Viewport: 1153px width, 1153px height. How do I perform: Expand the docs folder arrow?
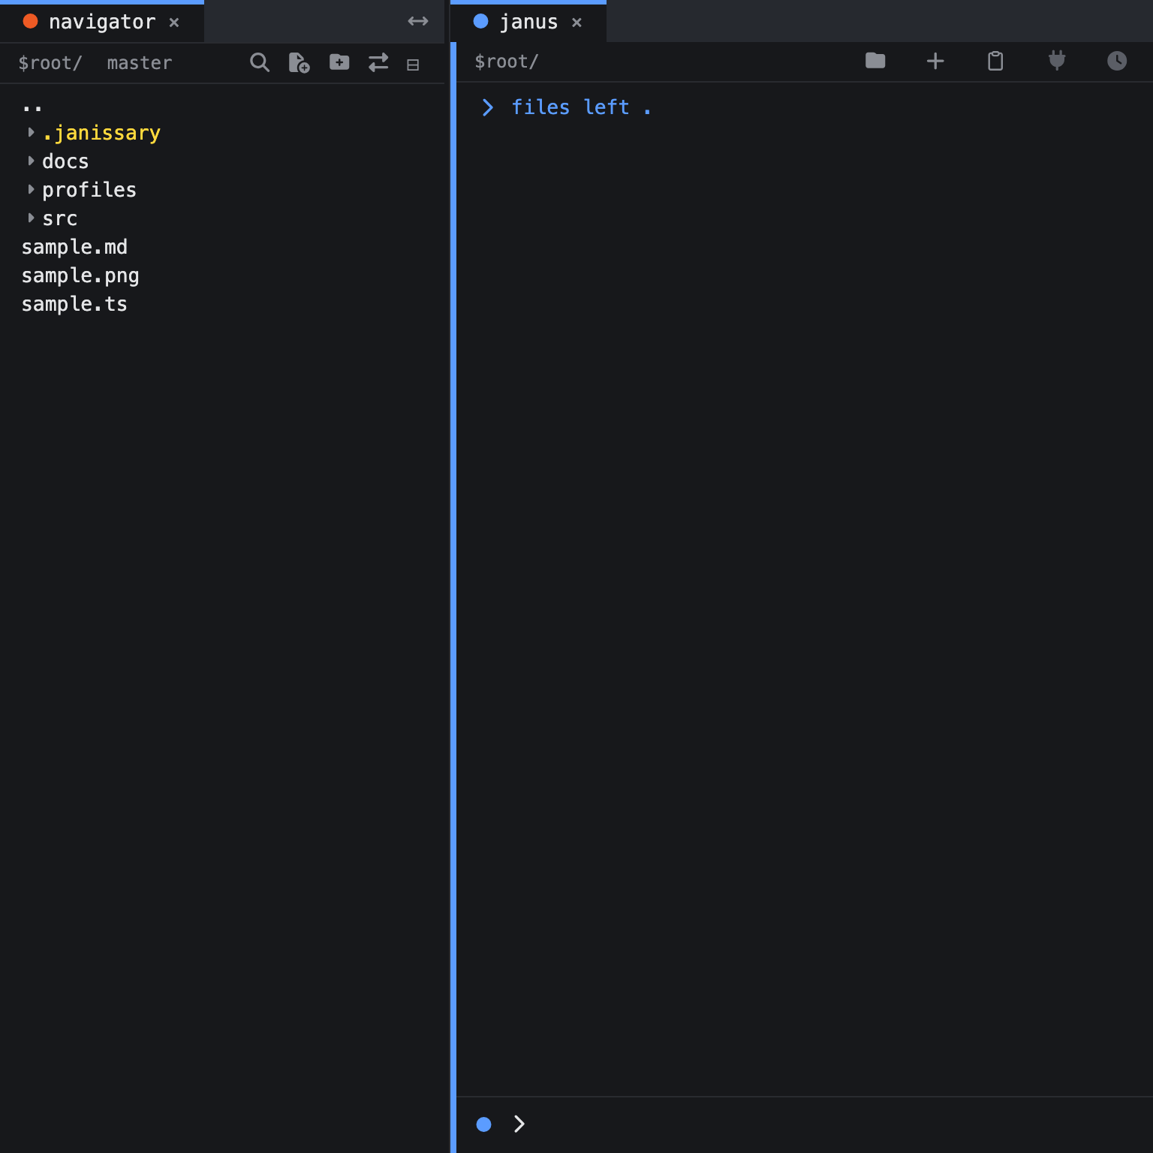pyautogui.click(x=31, y=161)
